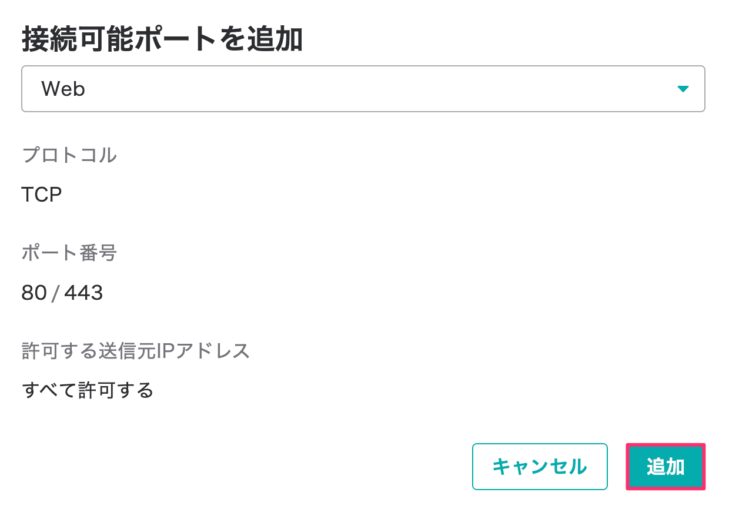Click inside the port type selection field
This screenshot has height=516, width=729.
[x=294, y=89]
